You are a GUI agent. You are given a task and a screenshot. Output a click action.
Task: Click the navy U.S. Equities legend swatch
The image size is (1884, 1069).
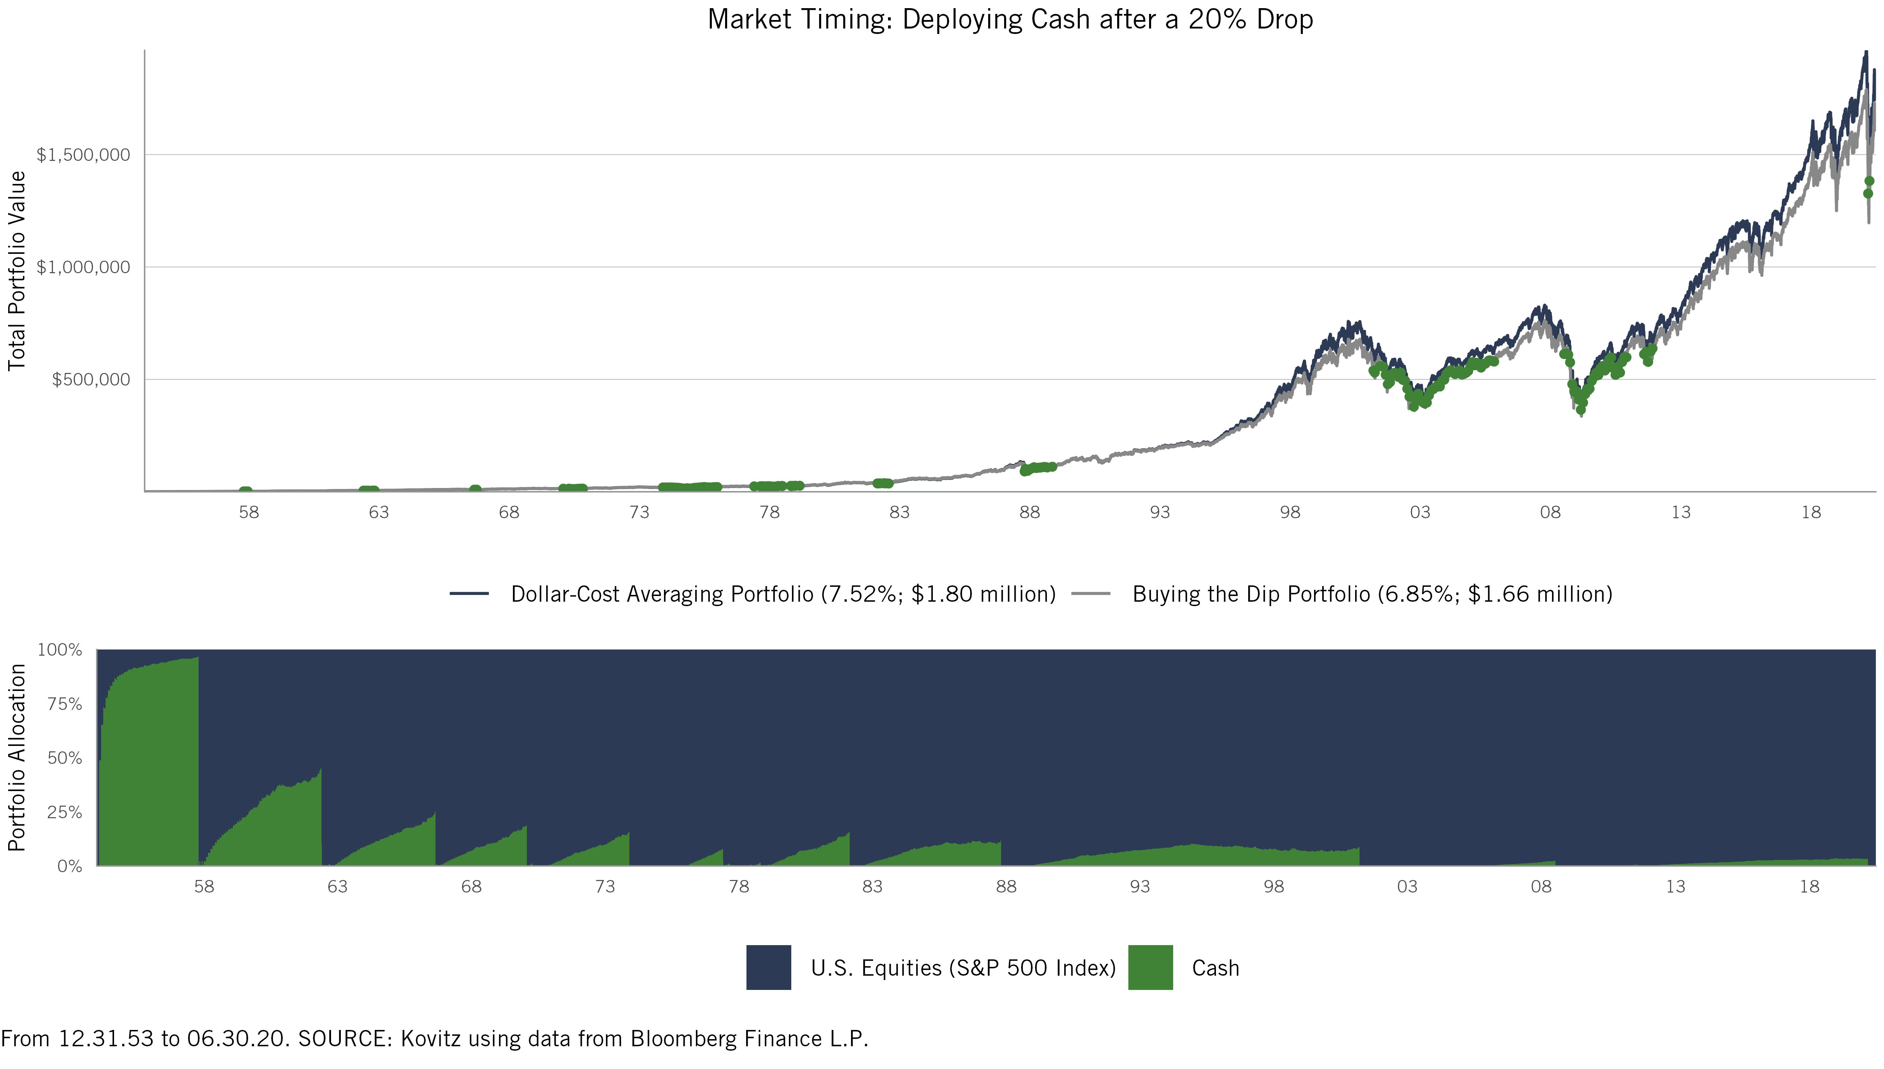pyautogui.click(x=769, y=967)
